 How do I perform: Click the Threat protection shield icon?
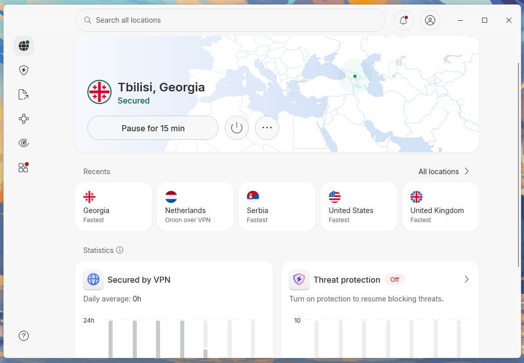(299, 279)
